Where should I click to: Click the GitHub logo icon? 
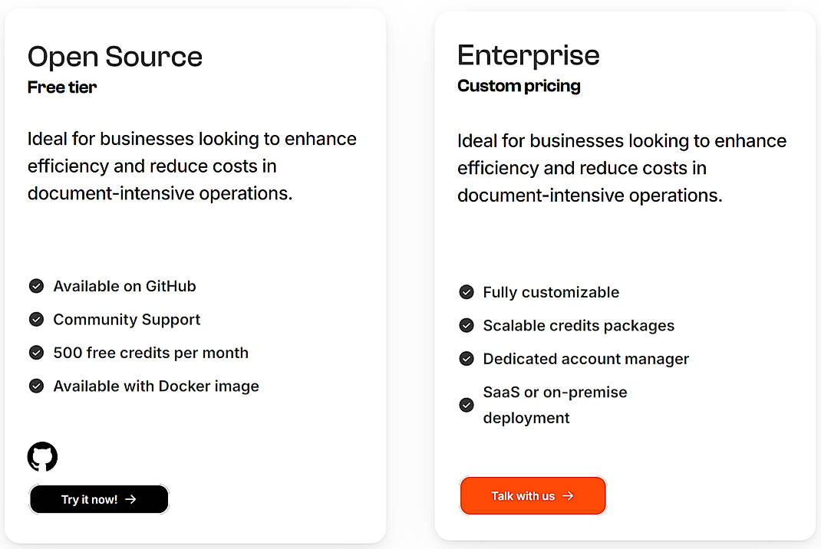click(x=43, y=456)
